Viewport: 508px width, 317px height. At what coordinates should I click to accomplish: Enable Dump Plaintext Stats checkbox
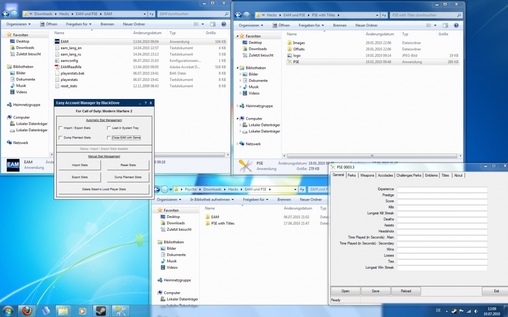(x=61, y=137)
